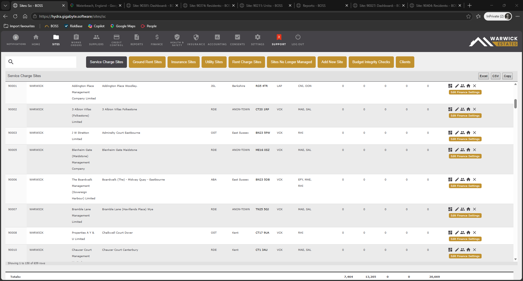Open Budget Integrity Checks
This screenshot has height=281, width=523.
[x=371, y=62]
